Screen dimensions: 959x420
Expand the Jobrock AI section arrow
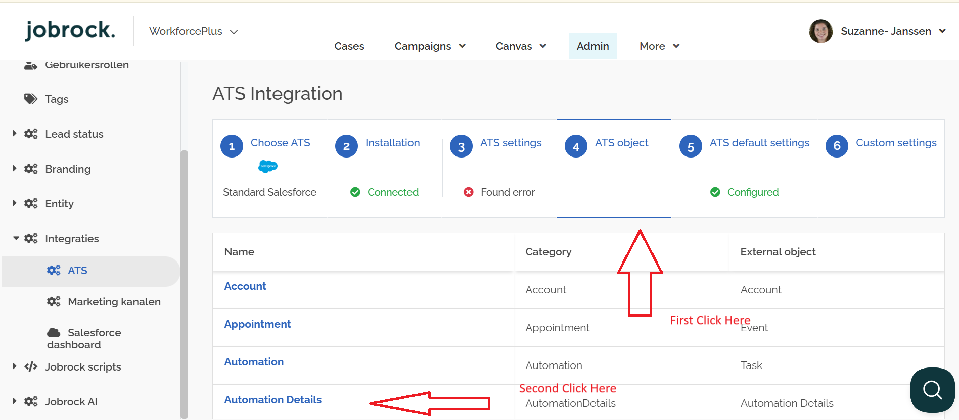[15, 401]
